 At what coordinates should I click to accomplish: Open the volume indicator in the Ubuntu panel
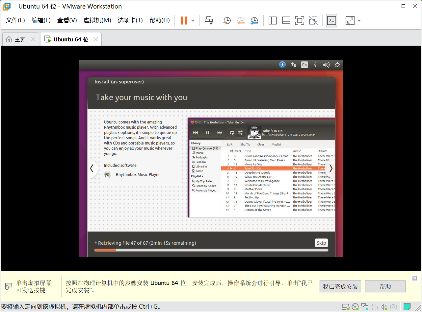326,65
